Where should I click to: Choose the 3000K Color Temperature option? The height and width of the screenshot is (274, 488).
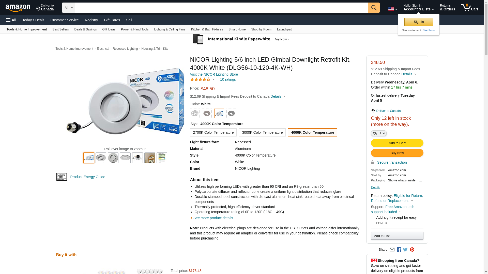coord(262,132)
